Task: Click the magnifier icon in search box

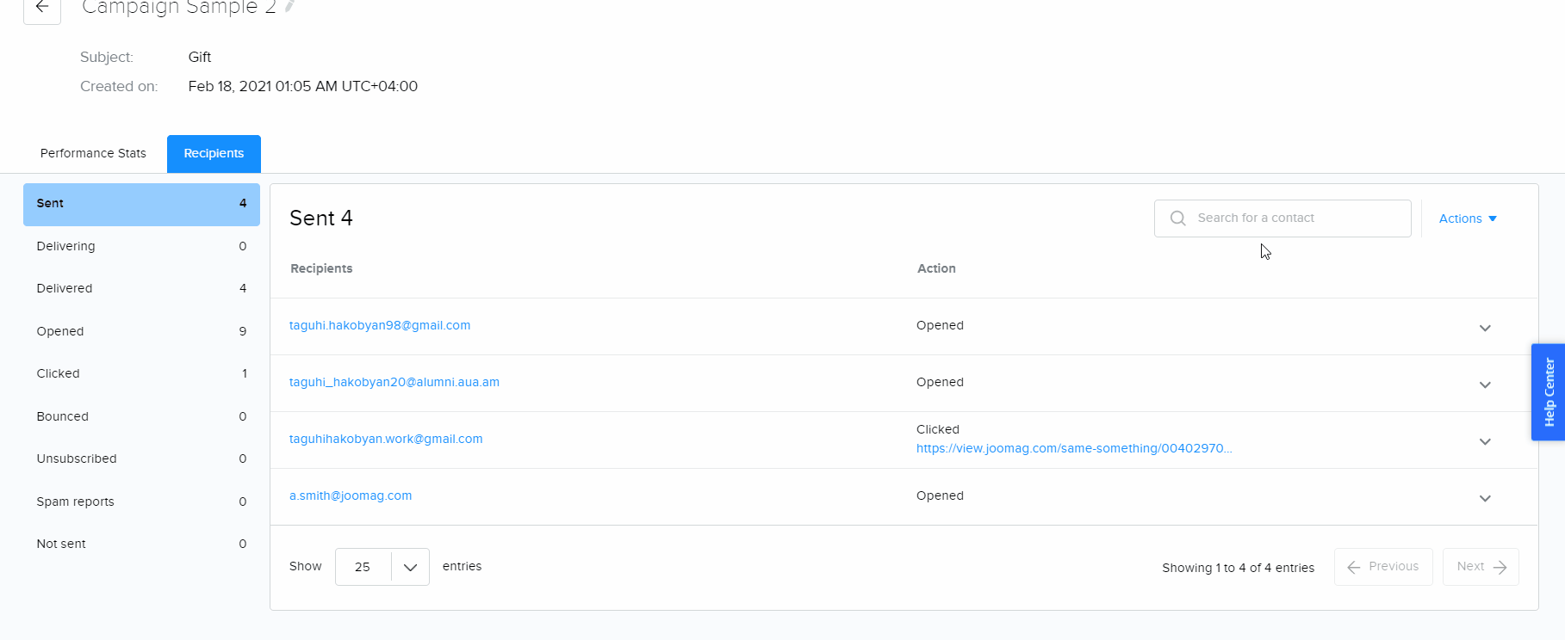Action: click(x=1177, y=218)
